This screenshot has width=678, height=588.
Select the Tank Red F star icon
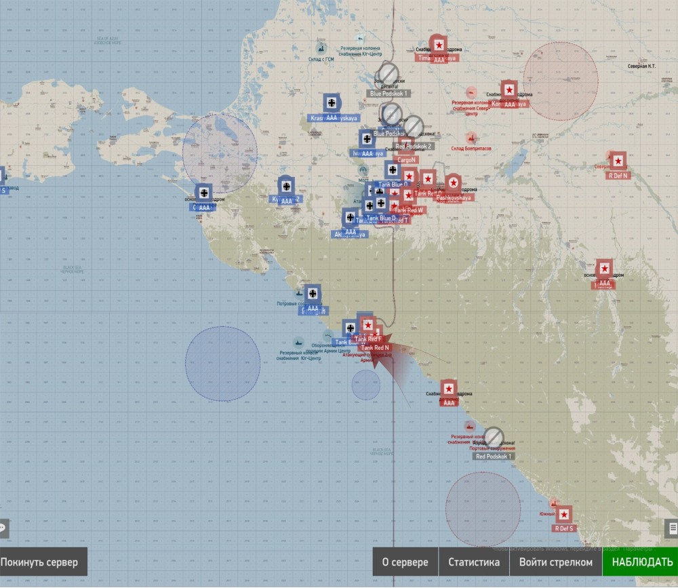[368, 324]
